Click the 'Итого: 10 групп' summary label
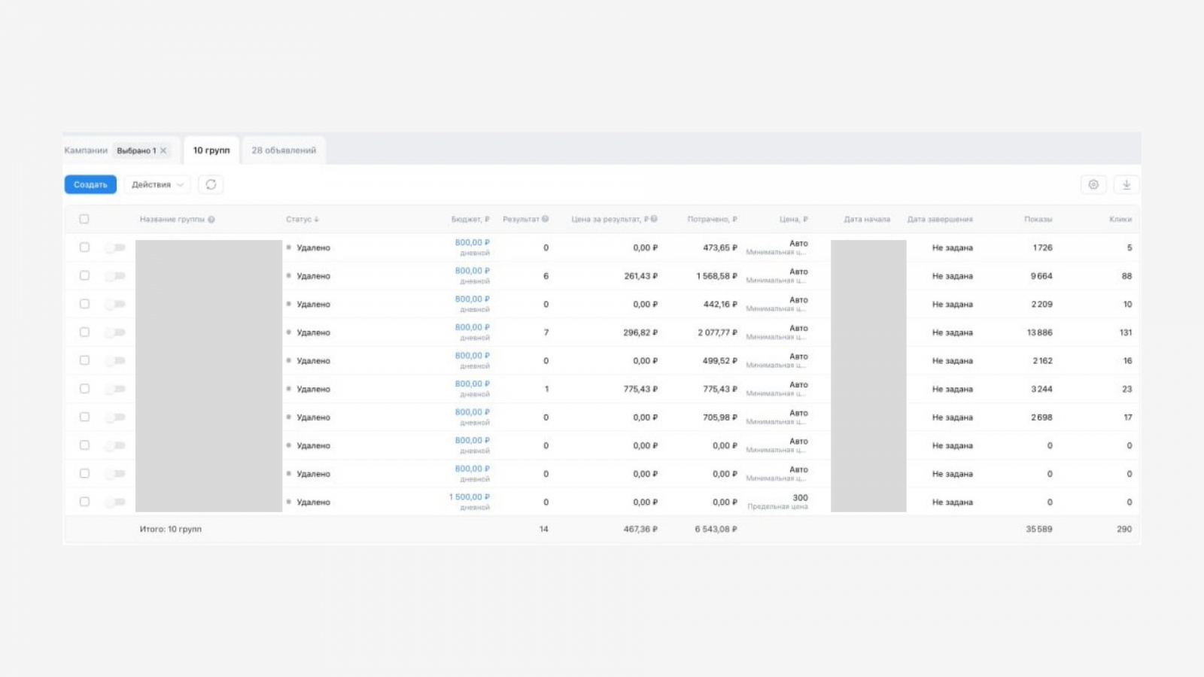Viewport: 1204px width, 677px height. (171, 530)
